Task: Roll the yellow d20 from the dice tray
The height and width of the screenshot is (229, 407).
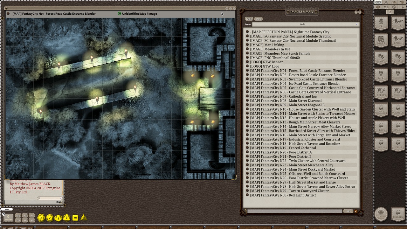Action: pos(41,218)
